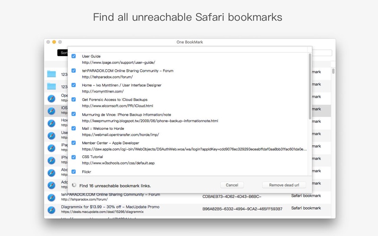Toggle the Murmuring de Vince checkbox

click(74, 114)
